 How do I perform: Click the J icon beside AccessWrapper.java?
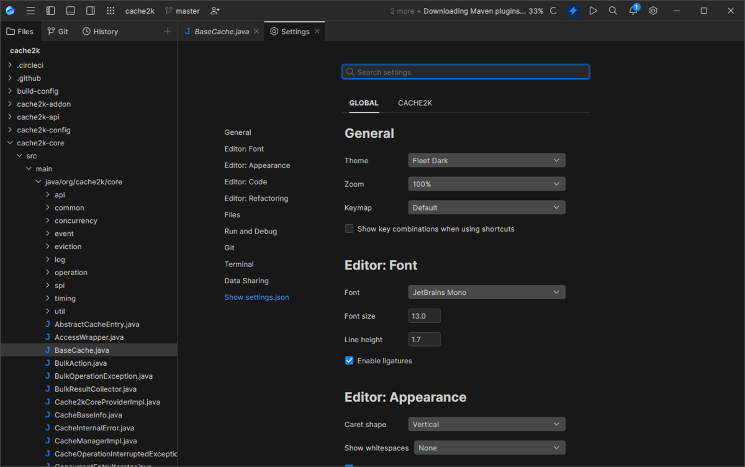click(47, 337)
